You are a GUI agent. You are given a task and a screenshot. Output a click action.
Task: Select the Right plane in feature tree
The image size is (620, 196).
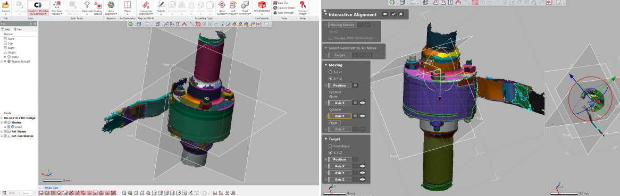tap(9, 47)
